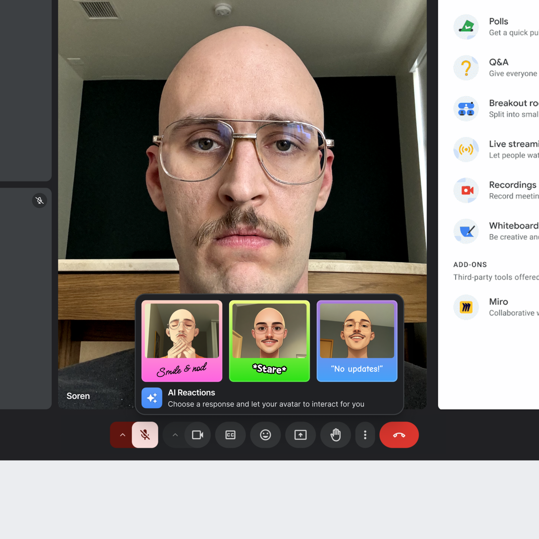The width and height of the screenshot is (539, 539).
Task: Turn off your camera
Action: point(197,435)
